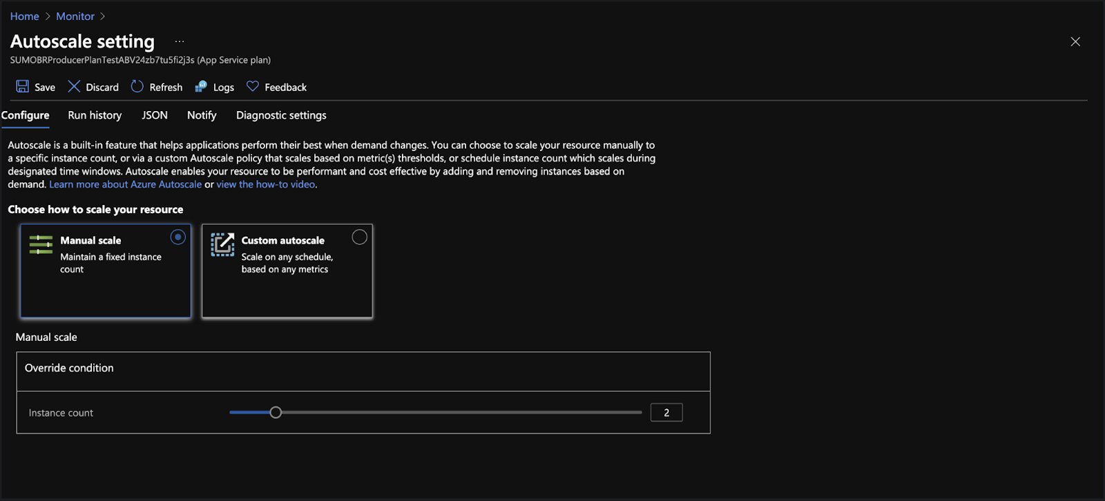Screen dimensions: 1105x501
Task: Open the ellipsis menu beside Autoscale setting
Action: pyautogui.click(x=180, y=41)
